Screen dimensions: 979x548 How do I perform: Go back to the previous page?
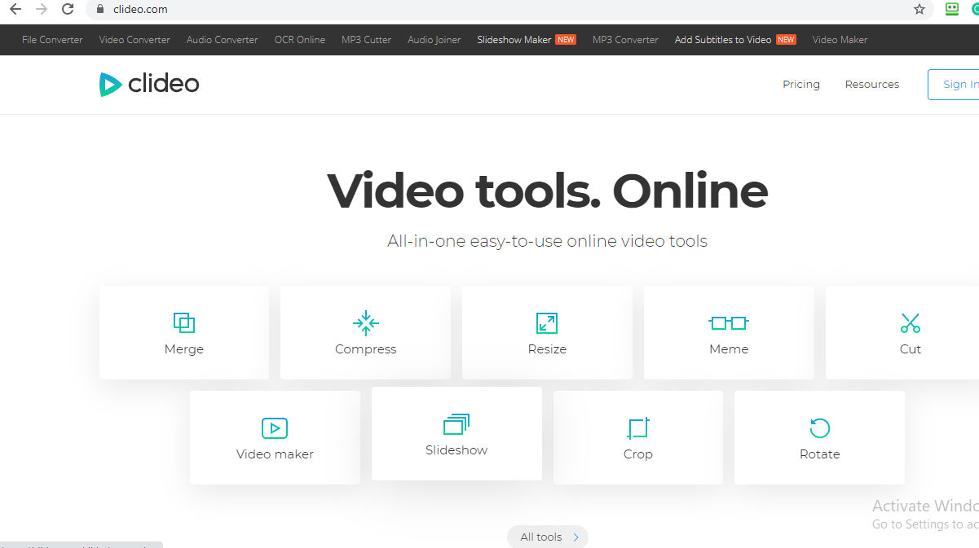[15, 10]
